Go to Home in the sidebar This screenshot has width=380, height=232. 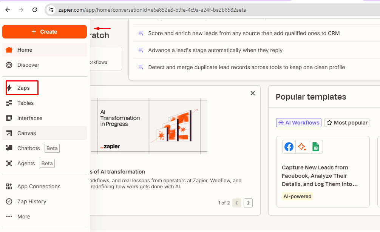coord(25,50)
